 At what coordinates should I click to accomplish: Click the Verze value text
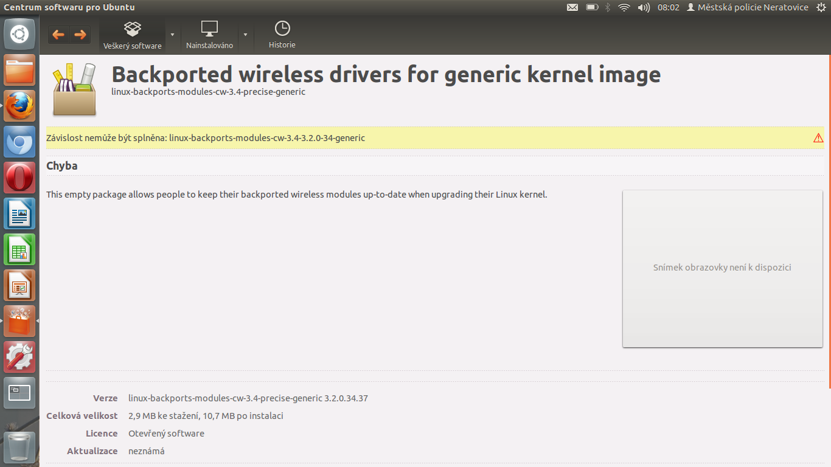pos(248,398)
